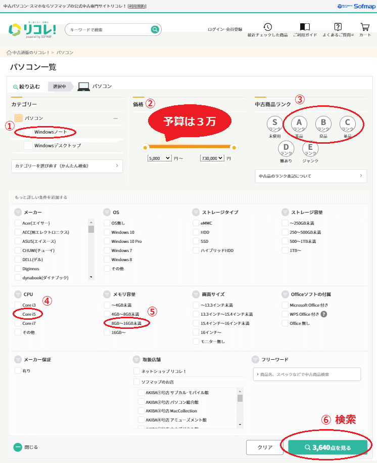Check the SSD storage type option
This screenshot has width=377, height=463.
pyautogui.click(x=196, y=241)
